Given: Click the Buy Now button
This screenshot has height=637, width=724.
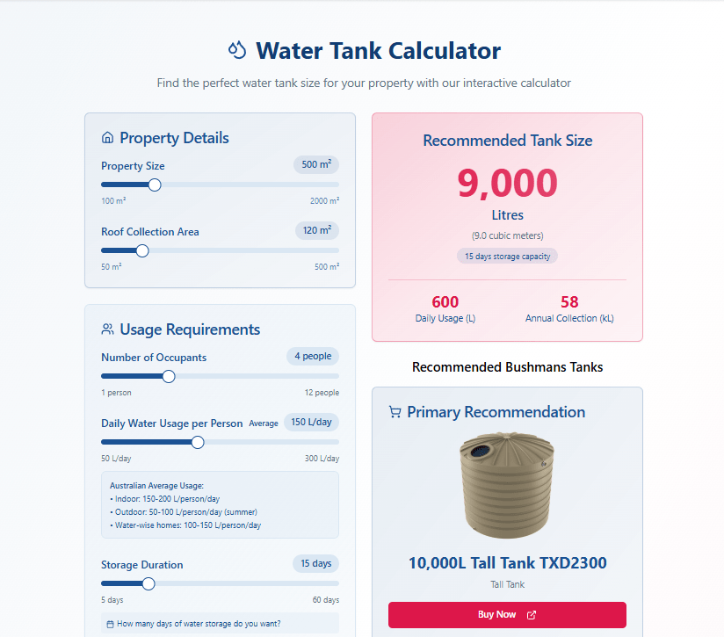Looking at the screenshot, I should tap(507, 615).
